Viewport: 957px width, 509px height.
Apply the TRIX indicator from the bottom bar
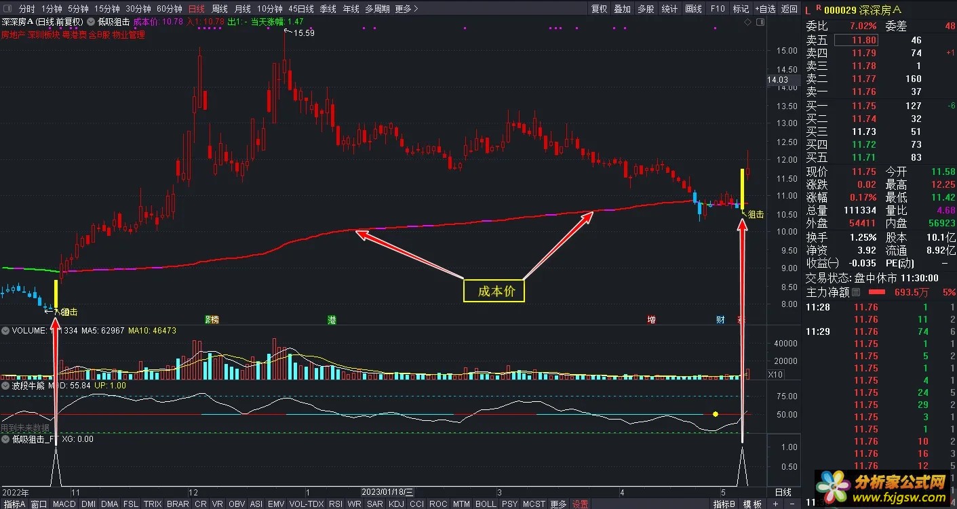click(x=153, y=504)
